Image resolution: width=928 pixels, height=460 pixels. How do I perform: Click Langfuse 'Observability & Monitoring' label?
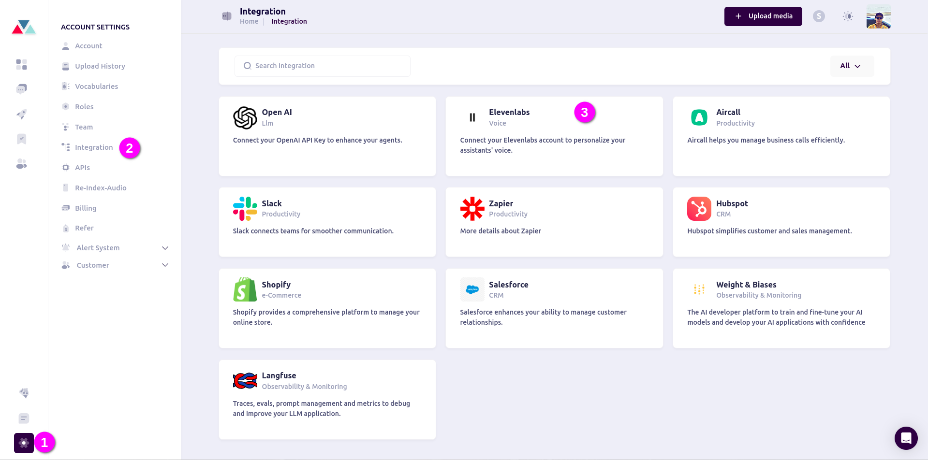pyautogui.click(x=304, y=387)
